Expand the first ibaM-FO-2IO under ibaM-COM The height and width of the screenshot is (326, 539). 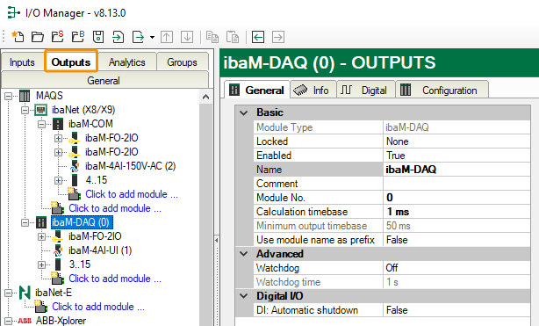(58, 138)
